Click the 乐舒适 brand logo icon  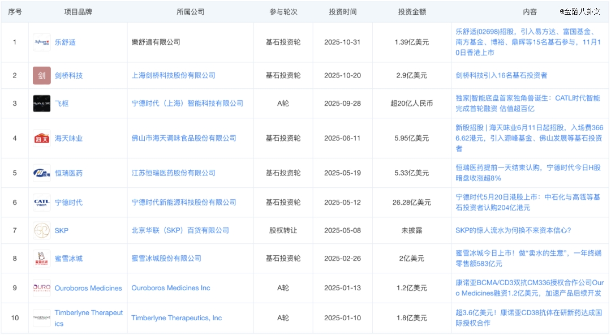click(42, 42)
